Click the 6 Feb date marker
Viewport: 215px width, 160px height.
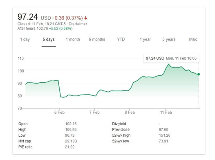pos(59,113)
